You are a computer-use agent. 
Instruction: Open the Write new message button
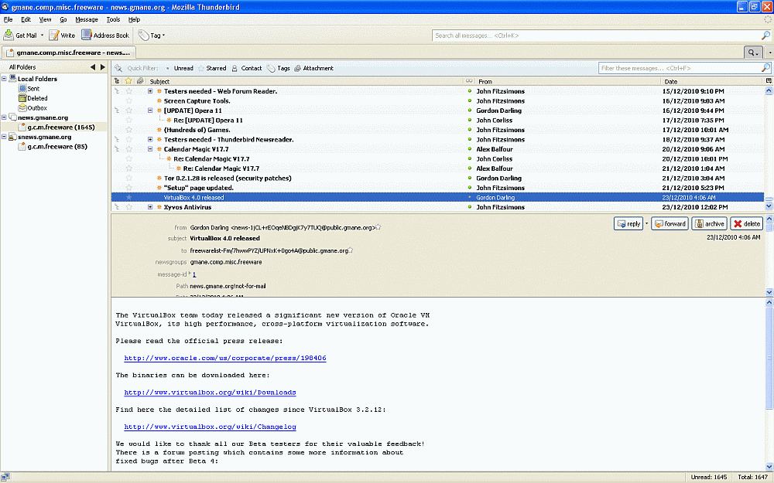click(62, 36)
